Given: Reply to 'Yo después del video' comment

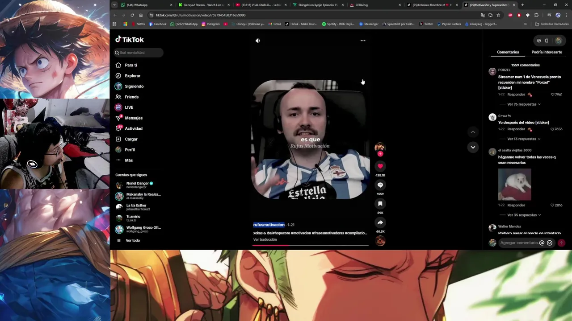Looking at the screenshot, I should (x=516, y=129).
